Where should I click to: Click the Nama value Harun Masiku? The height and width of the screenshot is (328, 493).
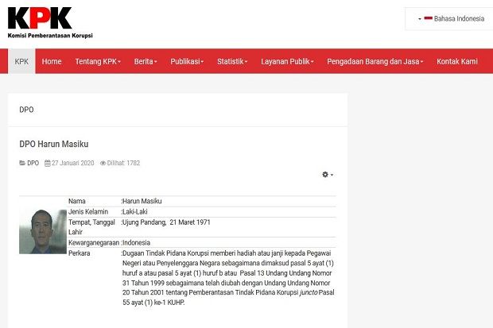pyautogui.click(x=142, y=201)
